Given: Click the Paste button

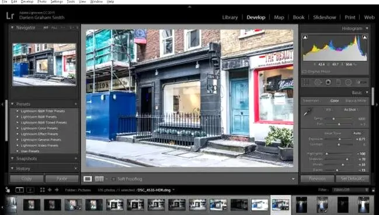Looking at the screenshot, I should (x=62, y=179).
